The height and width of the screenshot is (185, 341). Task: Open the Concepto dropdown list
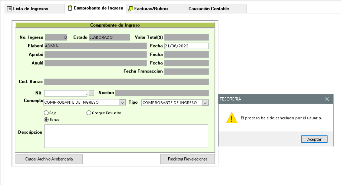coord(122,102)
